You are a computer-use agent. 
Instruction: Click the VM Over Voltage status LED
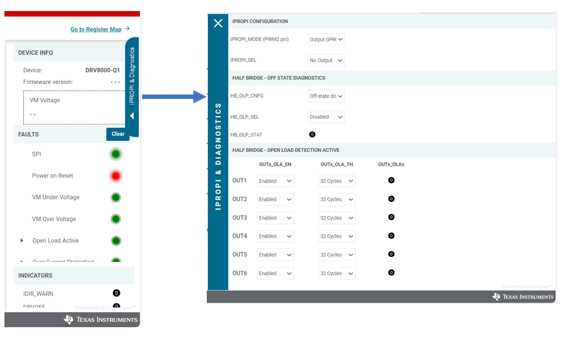(x=116, y=219)
